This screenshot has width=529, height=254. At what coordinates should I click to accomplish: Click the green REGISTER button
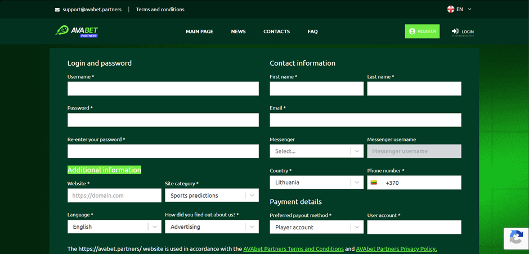coord(422,31)
